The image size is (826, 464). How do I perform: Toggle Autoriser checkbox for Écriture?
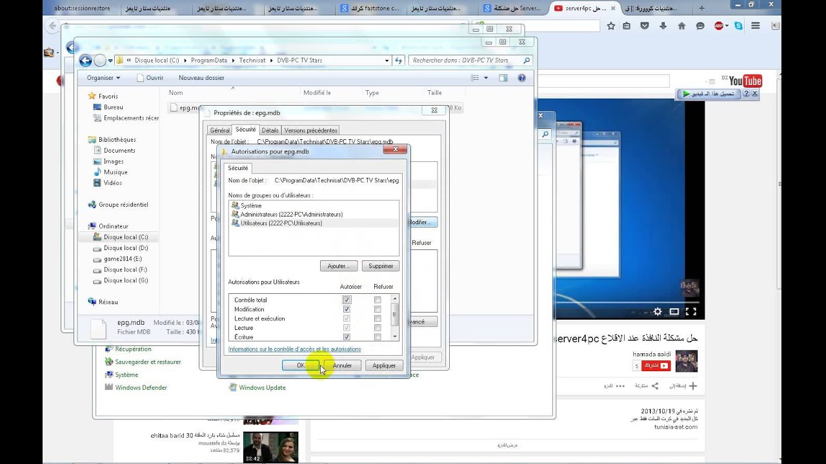[x=347, y=337]
